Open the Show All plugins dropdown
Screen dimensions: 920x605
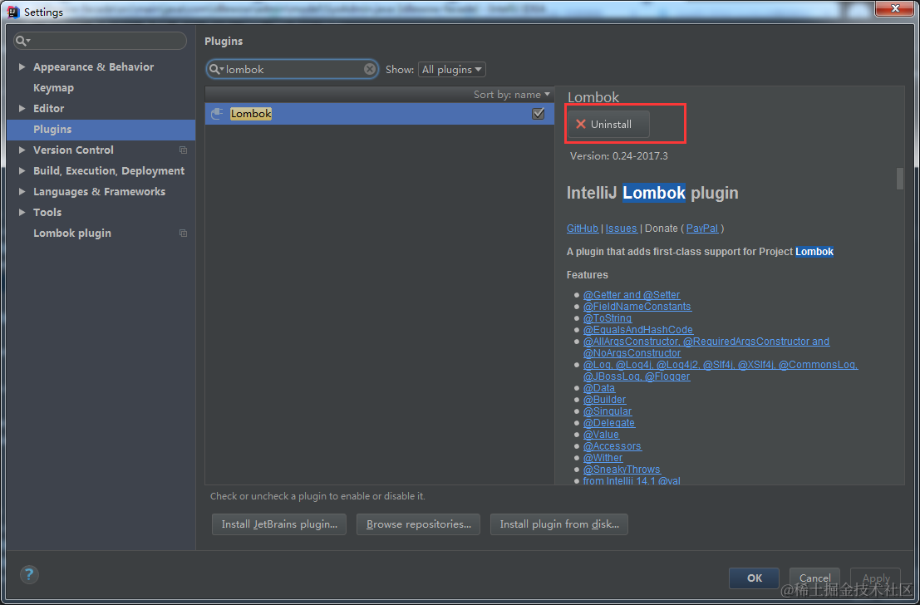pos(452,69)
